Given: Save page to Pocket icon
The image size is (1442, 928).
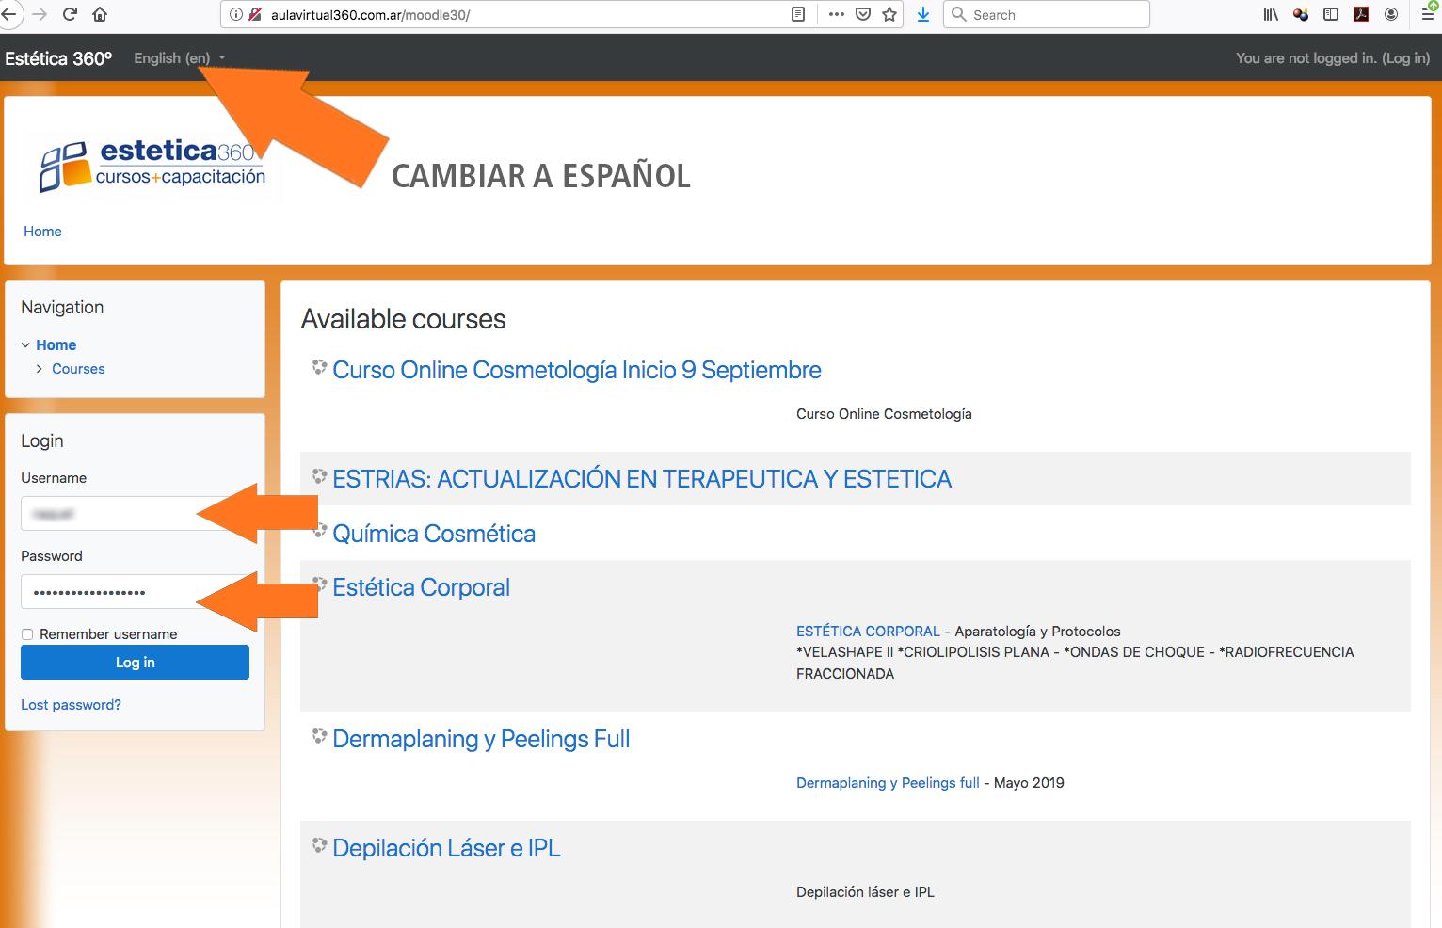Looking at the screenshot, I should point(863,14).
